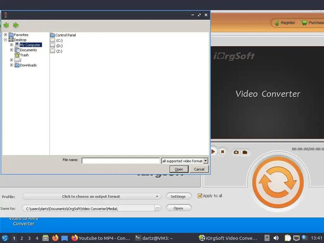
Task: Go forward with the green right arrow
Action: [x=16, y=25]
